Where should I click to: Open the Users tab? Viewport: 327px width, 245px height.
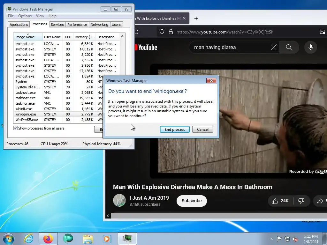tap(116, 25)
